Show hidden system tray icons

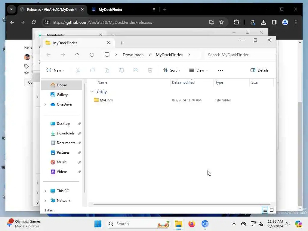(x=234, y=224)
